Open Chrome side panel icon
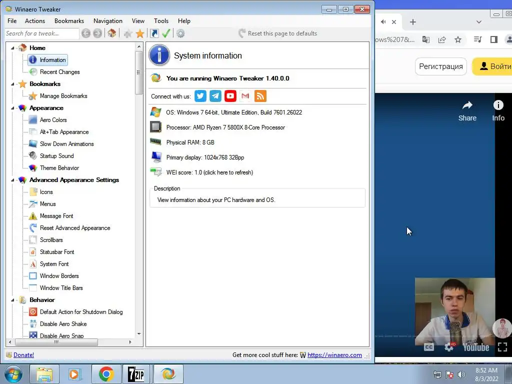The height and width of the screenshot is (384, 512). (493, 40)
